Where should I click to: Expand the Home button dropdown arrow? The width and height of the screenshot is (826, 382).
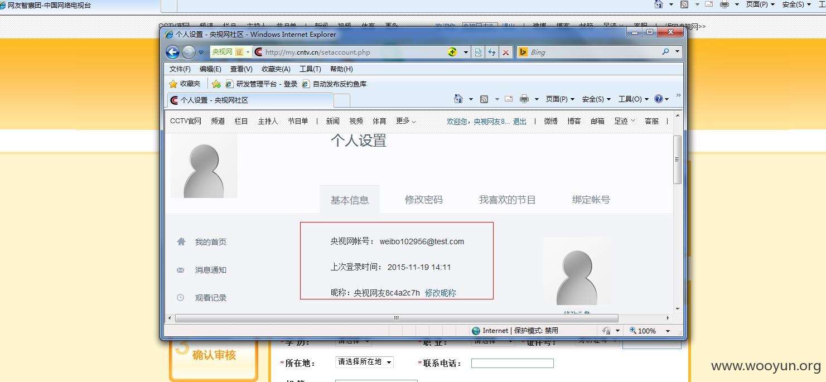click(x=471, y=99)
